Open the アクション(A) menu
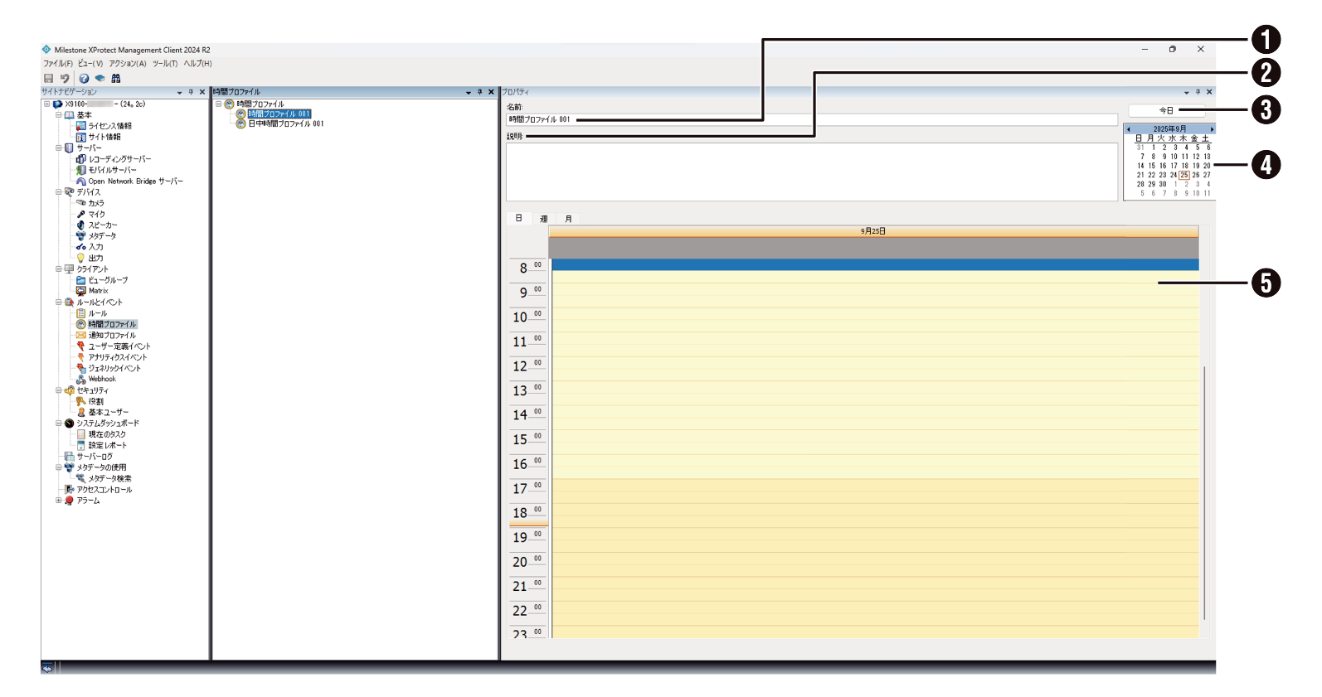This screenshot has width=1322, height=697. [128, 64]
